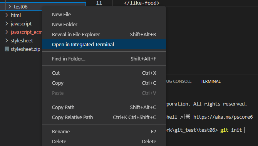258x146 pixels.
Task: Click the git init command text
Action: click(231, 130)
